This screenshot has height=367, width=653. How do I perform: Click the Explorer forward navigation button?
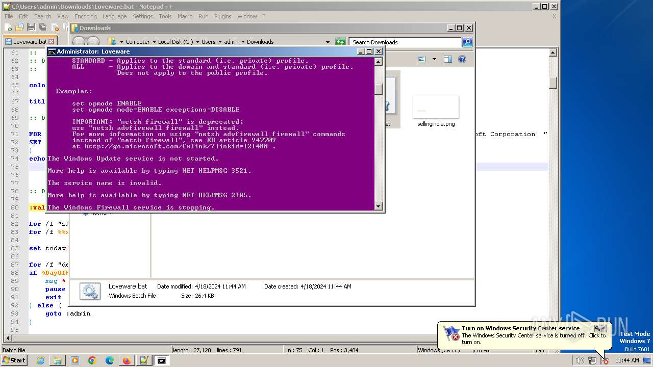(93, 42)
